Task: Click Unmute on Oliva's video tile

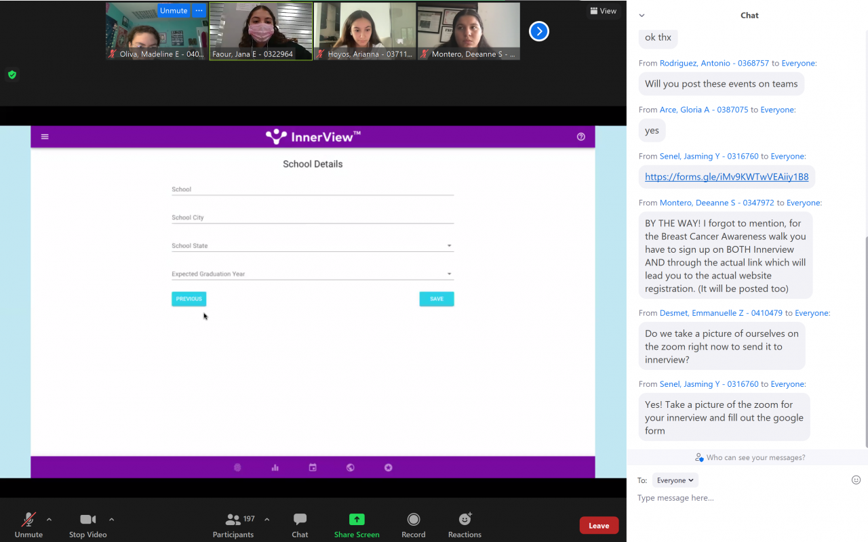Action: click(174, 11)
